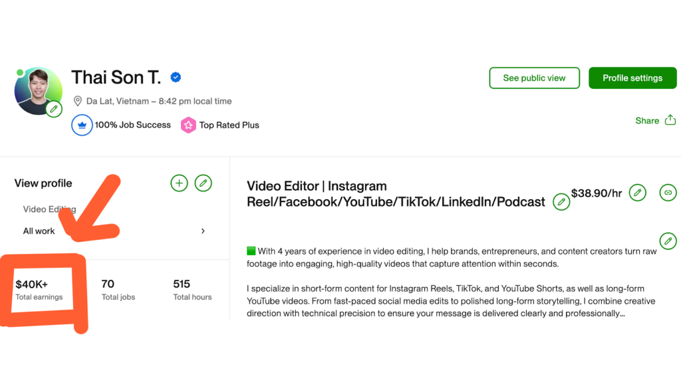Click the profile avatar photo

[x=37, y=90]
